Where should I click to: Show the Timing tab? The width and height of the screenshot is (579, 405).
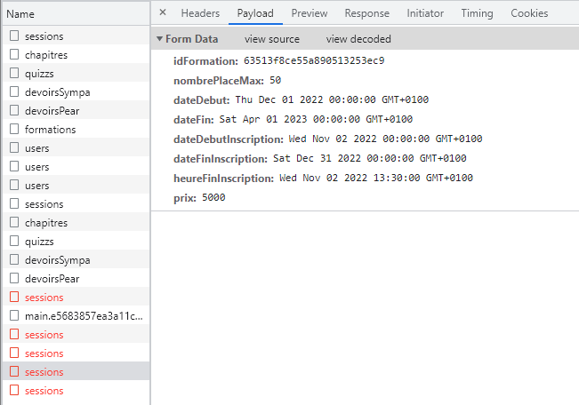(x=477, y=13)
